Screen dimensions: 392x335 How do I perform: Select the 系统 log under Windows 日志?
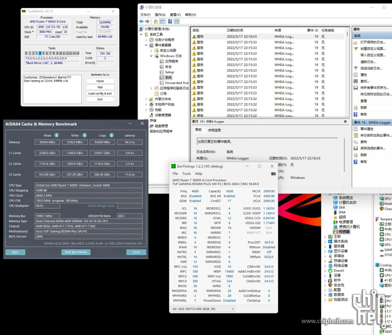166,77
